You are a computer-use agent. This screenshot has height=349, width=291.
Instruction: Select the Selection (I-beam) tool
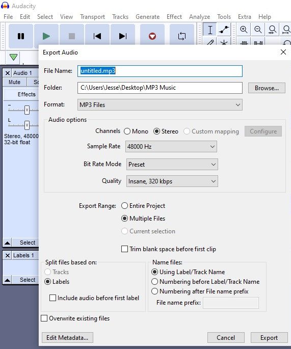(x=210, y=29)
